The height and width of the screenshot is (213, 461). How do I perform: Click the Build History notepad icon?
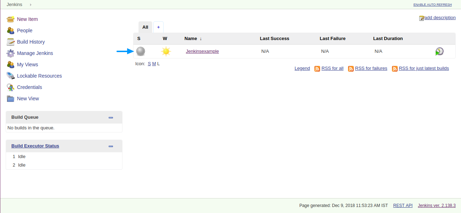coord(11,42)
